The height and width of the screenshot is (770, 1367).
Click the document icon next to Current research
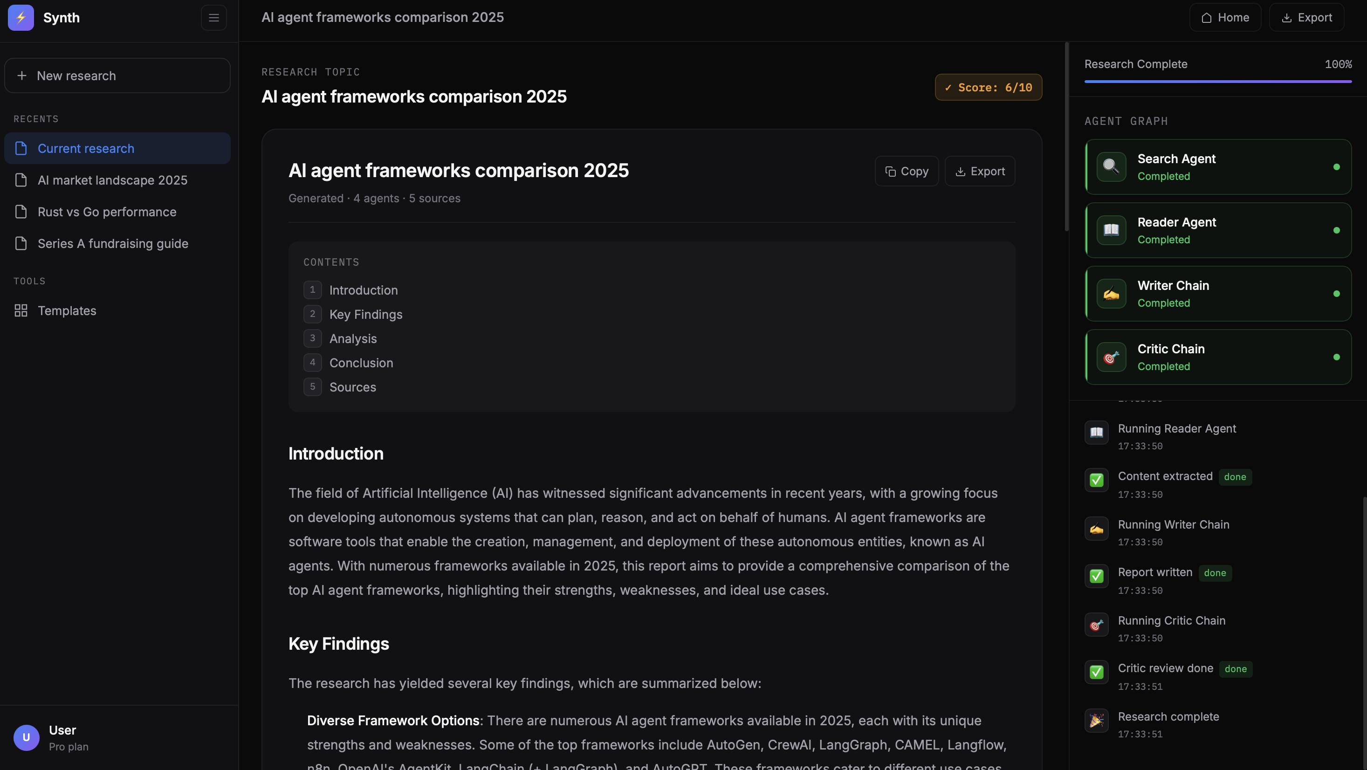point(21,148)
